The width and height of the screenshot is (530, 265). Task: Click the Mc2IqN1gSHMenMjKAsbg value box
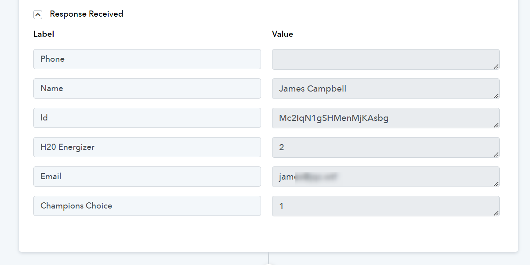point(386,118)
